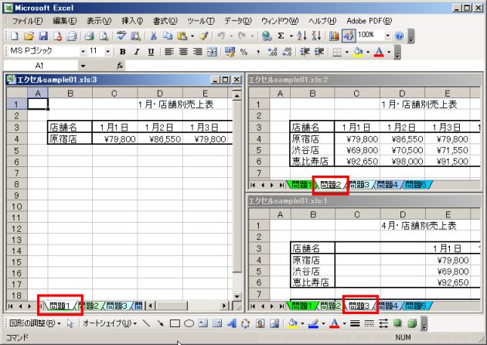The image size is (487, 345).
Task: Select sheet tab 問題4 in xls:2 window
Action: coord(388,185)
